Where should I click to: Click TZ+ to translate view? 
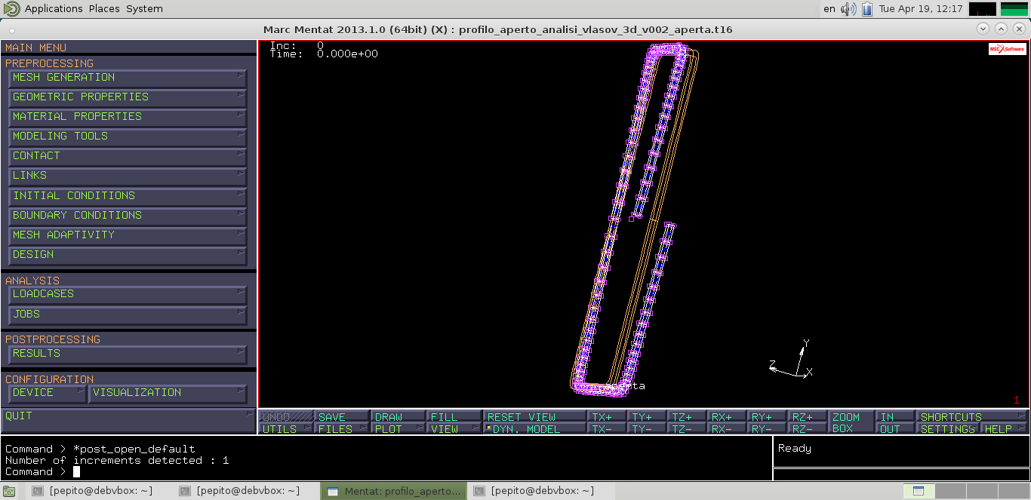[688, 416]
